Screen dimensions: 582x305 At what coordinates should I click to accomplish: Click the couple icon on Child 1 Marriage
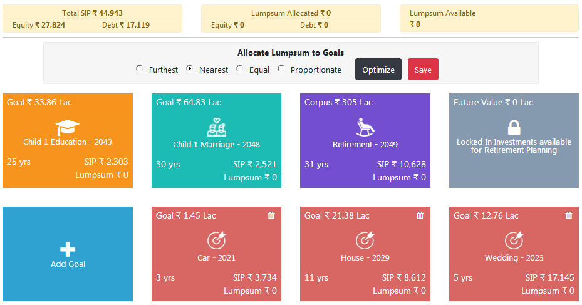pos(216,128)
